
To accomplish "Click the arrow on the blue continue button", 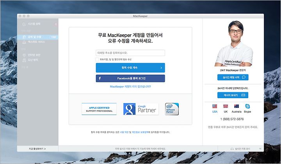I will click(161, 68).
